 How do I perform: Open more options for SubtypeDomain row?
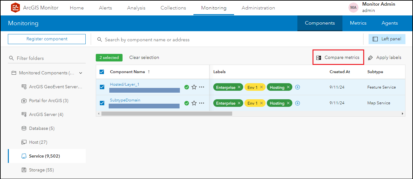pyautogui.click(x=202, y=103)
